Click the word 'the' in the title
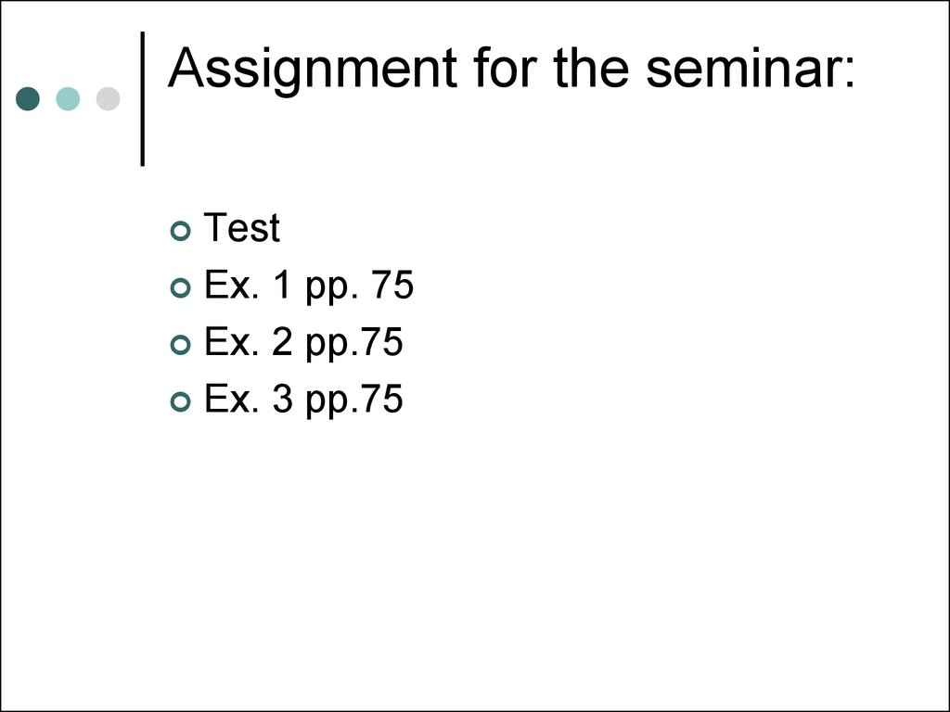The height and width of the screenshot is (712, 950). 595,70
